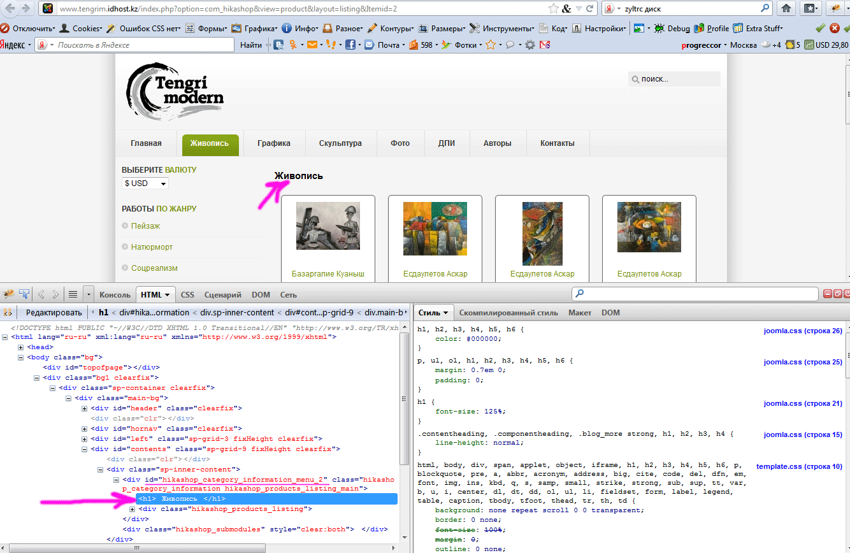Open the Yandex bar mail envelope icon
Screen dimensions: 850x553
click(x=311, y=45)
